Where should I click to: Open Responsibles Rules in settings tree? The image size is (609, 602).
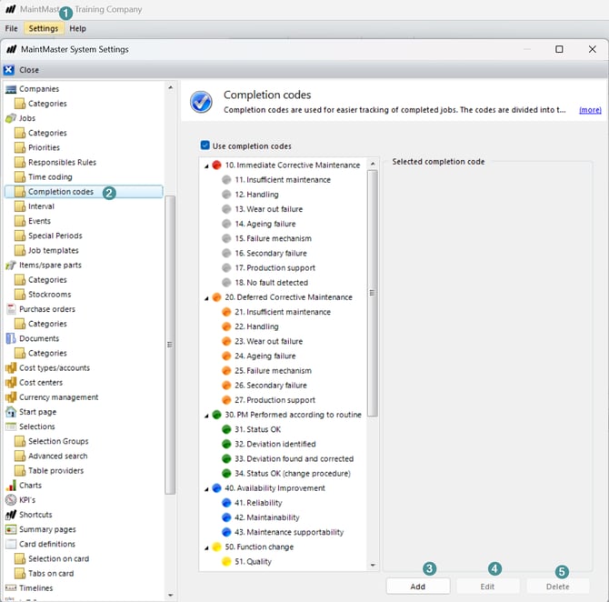click(62, 162)
